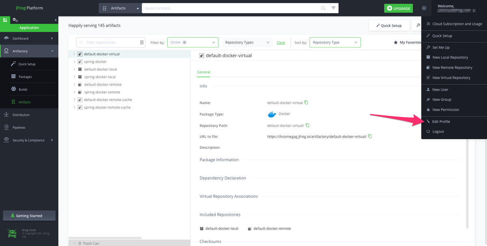Screen dimensions: 487x246
Task: Open advanced search filter icon
Action: (x=333, y=8)
